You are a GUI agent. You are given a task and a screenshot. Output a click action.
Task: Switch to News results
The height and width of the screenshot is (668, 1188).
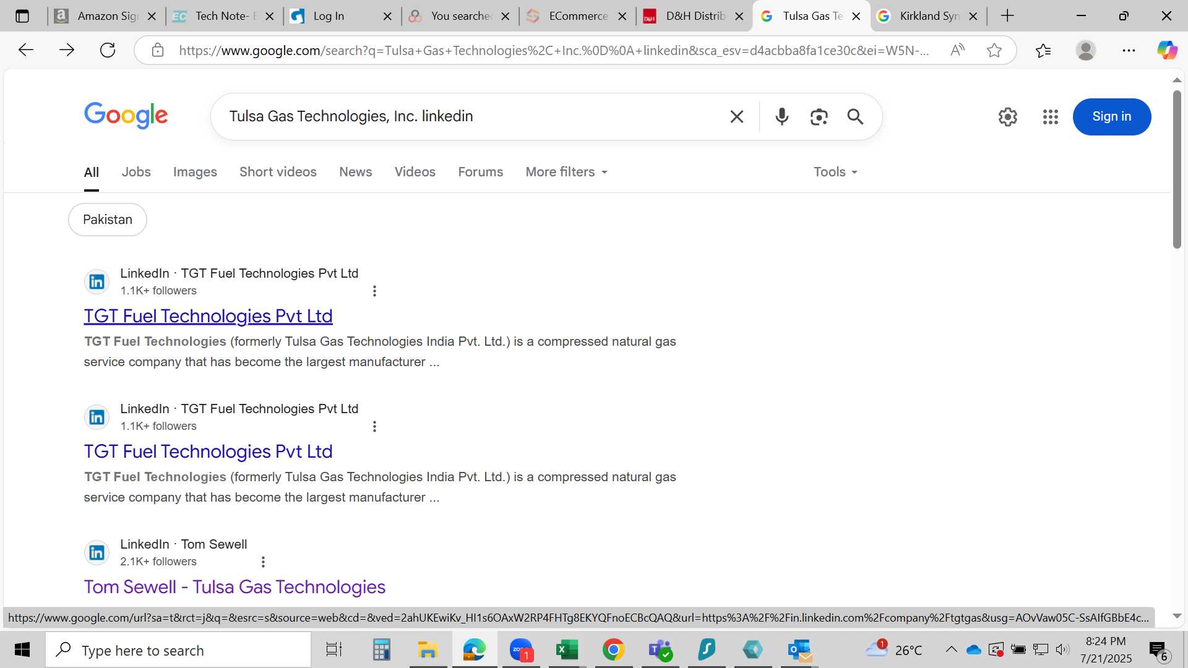[x=355, y=172]
